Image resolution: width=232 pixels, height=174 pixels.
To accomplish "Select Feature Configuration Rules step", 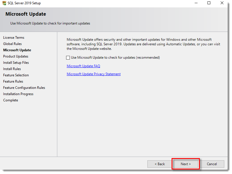I will click(24, 88).
